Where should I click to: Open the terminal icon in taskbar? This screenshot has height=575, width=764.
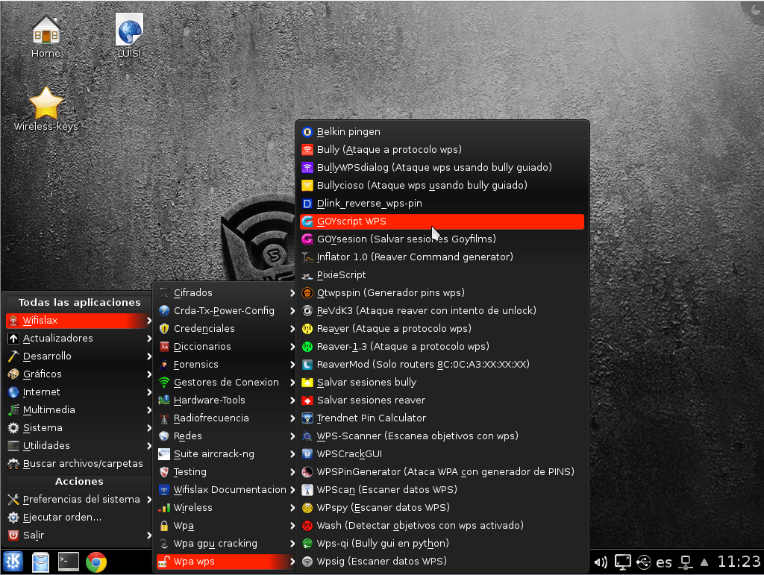[x=69, y=562]
